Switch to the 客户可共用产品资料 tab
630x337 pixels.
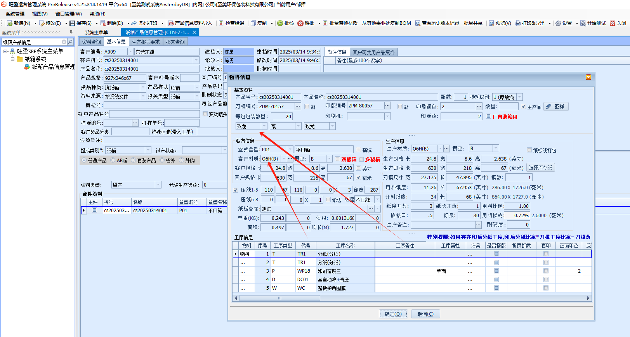tap(373, 52)
